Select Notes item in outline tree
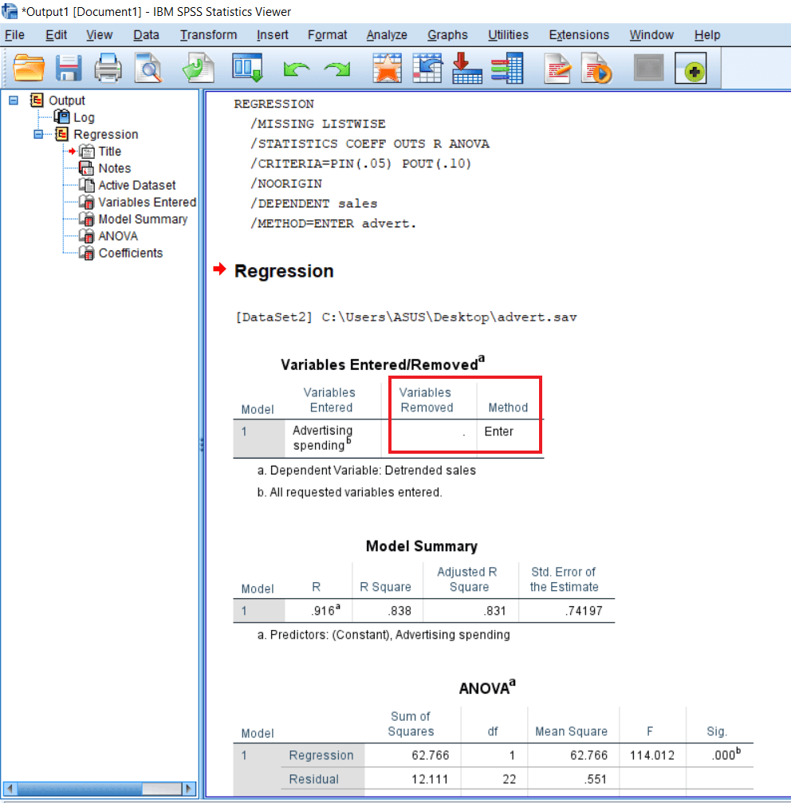The image size is (791, 803). (x=115, y=168)
